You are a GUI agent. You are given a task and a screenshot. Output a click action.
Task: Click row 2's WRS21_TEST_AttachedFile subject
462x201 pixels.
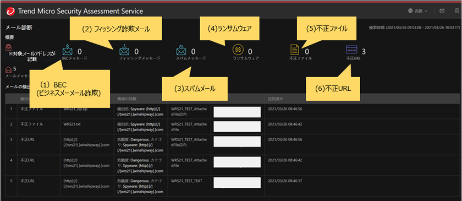(x=189, y=127)
